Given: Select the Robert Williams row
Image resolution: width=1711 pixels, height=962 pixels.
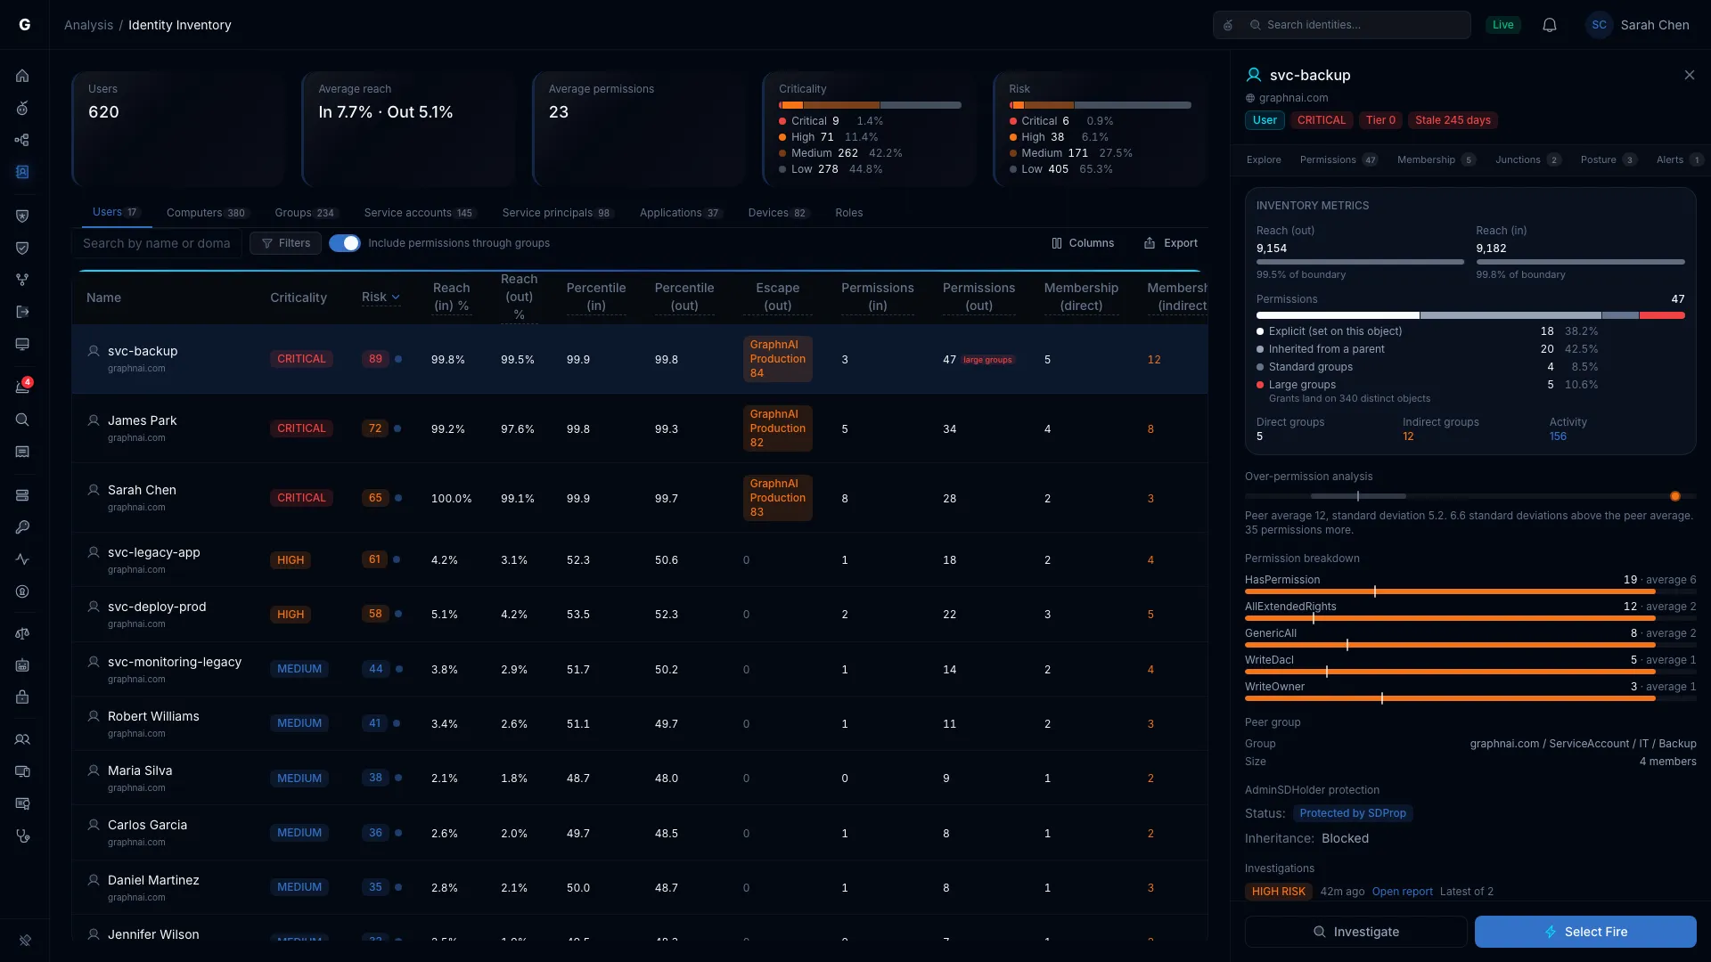Looking at the screenshot, I should click(639, 724).
